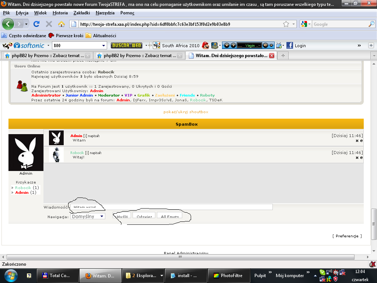Click the Friends group link
This screenshot has height=283, width=377.
coord(187,95)
